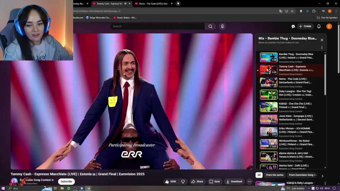Open the Dashboard bookmark
This screenshot has width=340, height=191.
point(78,18)
